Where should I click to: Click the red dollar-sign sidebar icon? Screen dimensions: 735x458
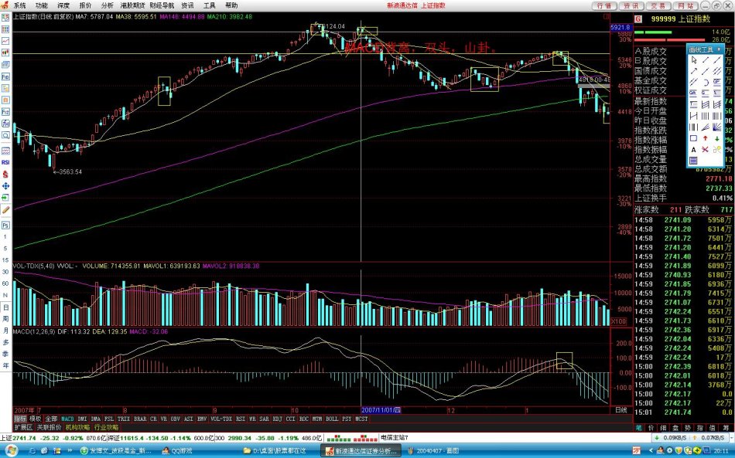click(x=5, y=174)
